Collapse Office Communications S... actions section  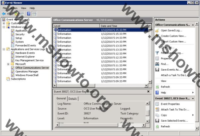193,25
